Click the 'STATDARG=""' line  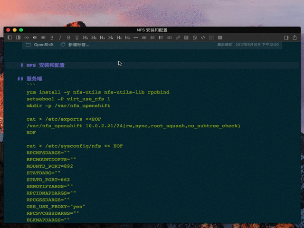(x=43, y=173)
